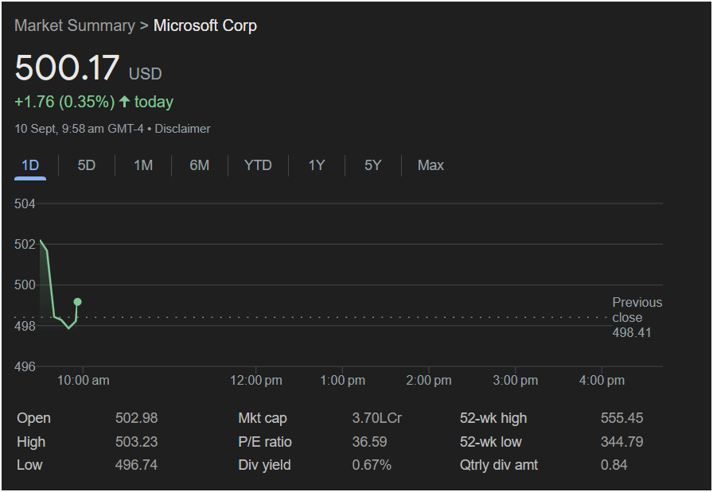Screen dimensions: 713x492
Task: Click the Mkt cap value 3.70LCr
Action: point(377,418)
